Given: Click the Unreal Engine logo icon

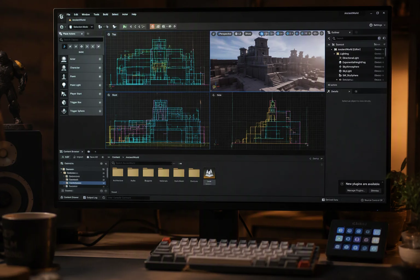Looking at the screenshot, I should 61,16.
